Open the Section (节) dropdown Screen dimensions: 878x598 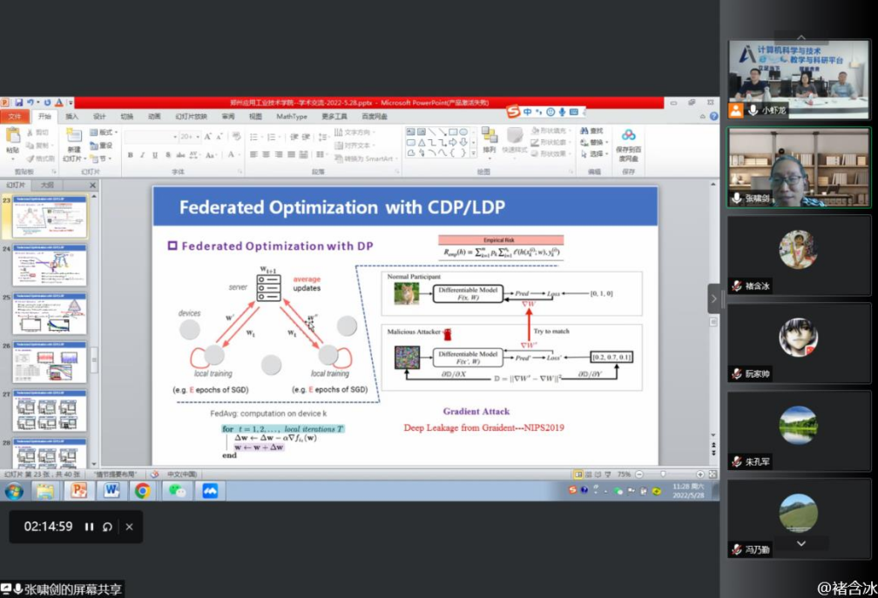point(101,159)
